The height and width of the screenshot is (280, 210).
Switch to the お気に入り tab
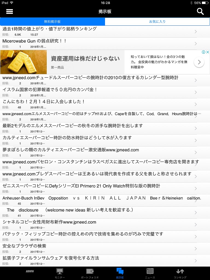pos(157,22)
